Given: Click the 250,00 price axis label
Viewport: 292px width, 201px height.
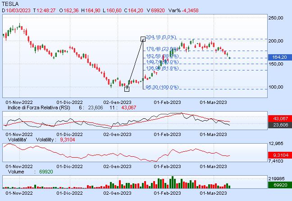Looking at the screenshot, I should [276, 18].
